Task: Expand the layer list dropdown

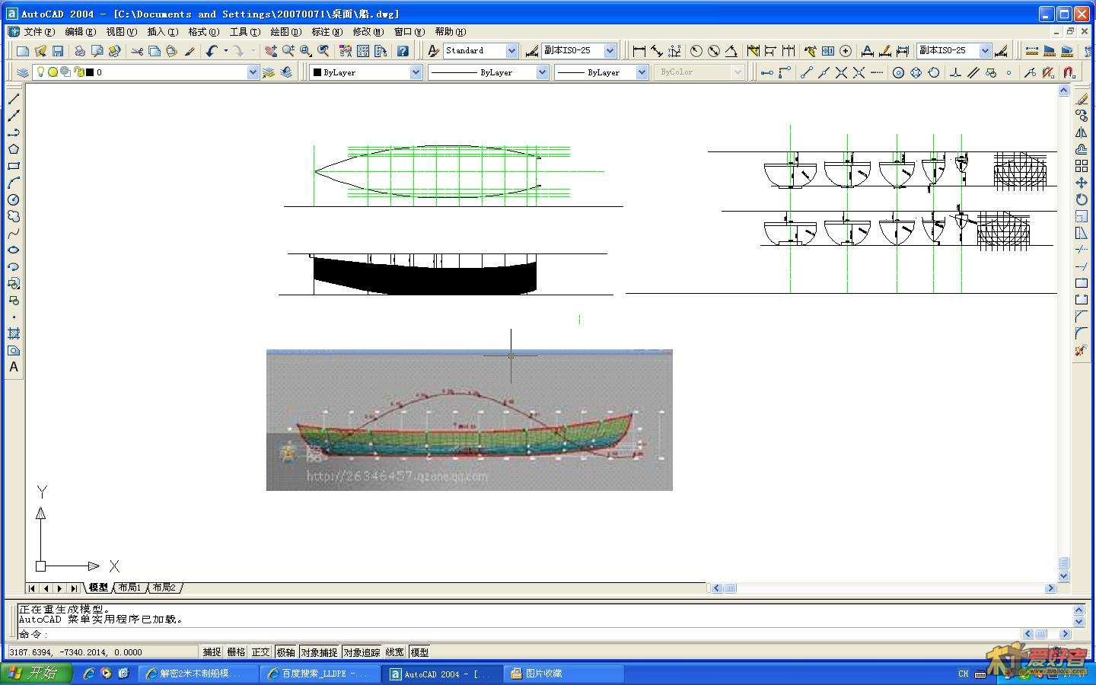Action: pos(253,72)
